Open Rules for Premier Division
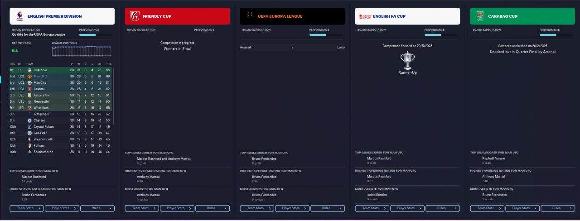Image resolution: width=580 pixels, height=221 pixels. (97, 208)
